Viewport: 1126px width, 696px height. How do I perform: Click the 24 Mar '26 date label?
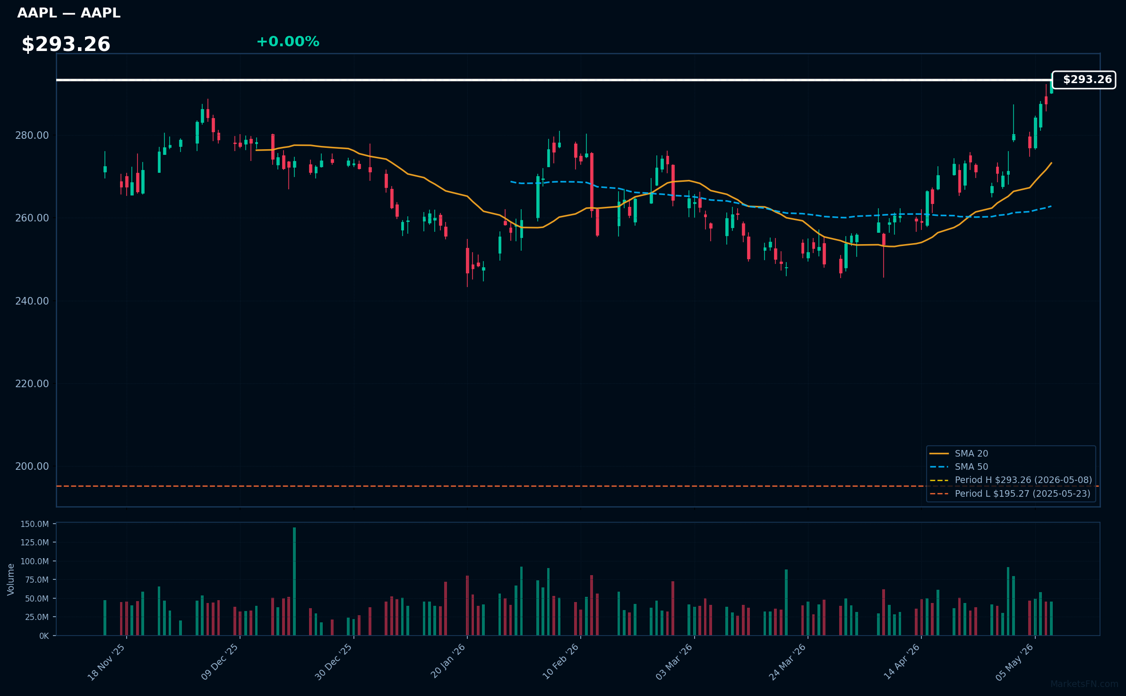788,662
